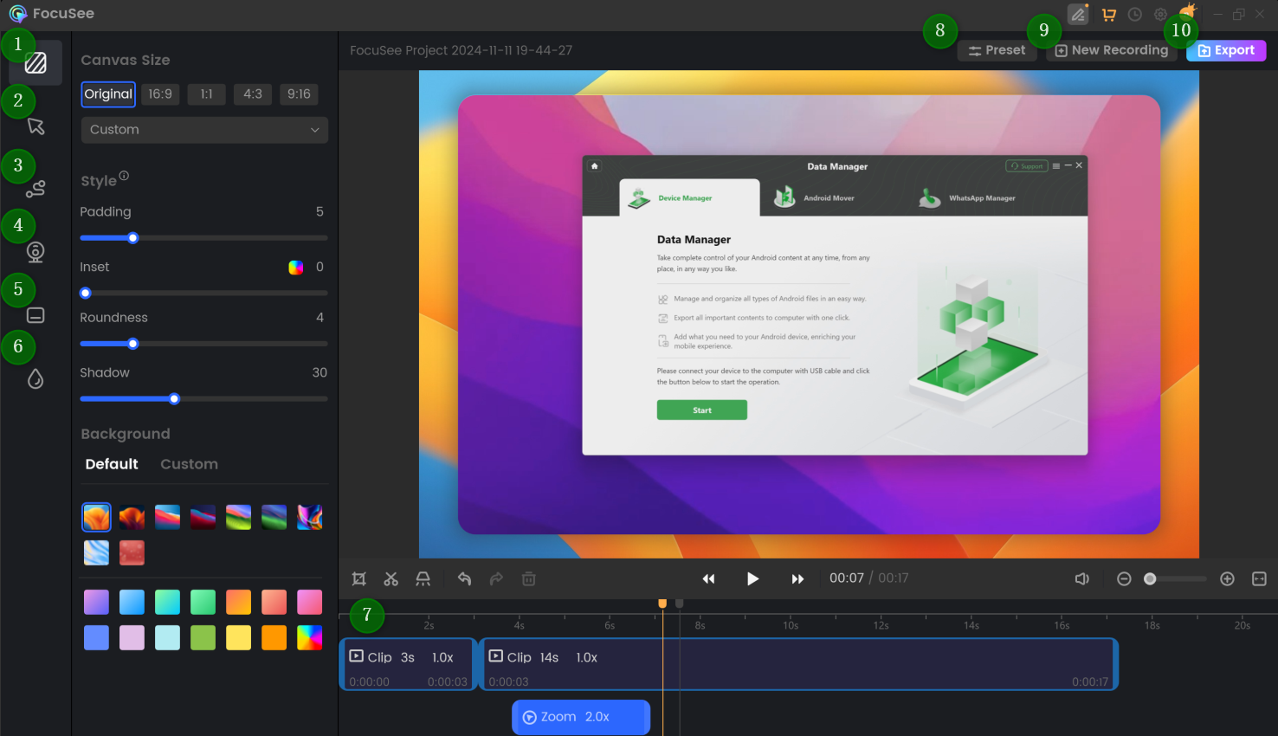Select the blue-white marble wallpaper thumbnail
This screenshot has width=1278, height=736.
(x=96, y=552)
